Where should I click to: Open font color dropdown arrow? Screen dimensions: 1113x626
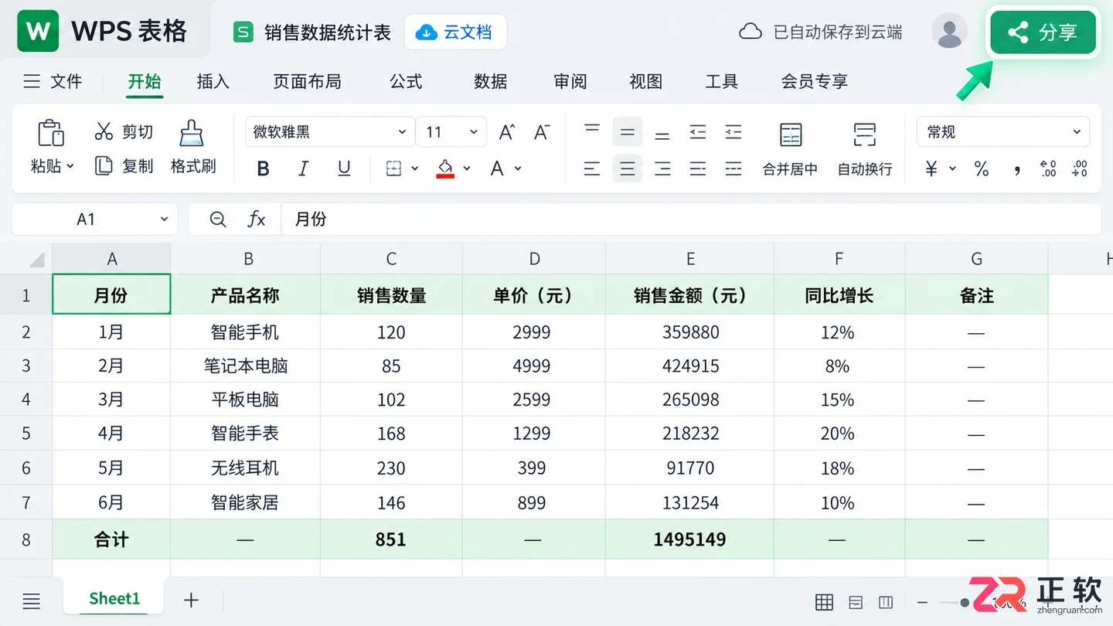click(x=518, y=168)
